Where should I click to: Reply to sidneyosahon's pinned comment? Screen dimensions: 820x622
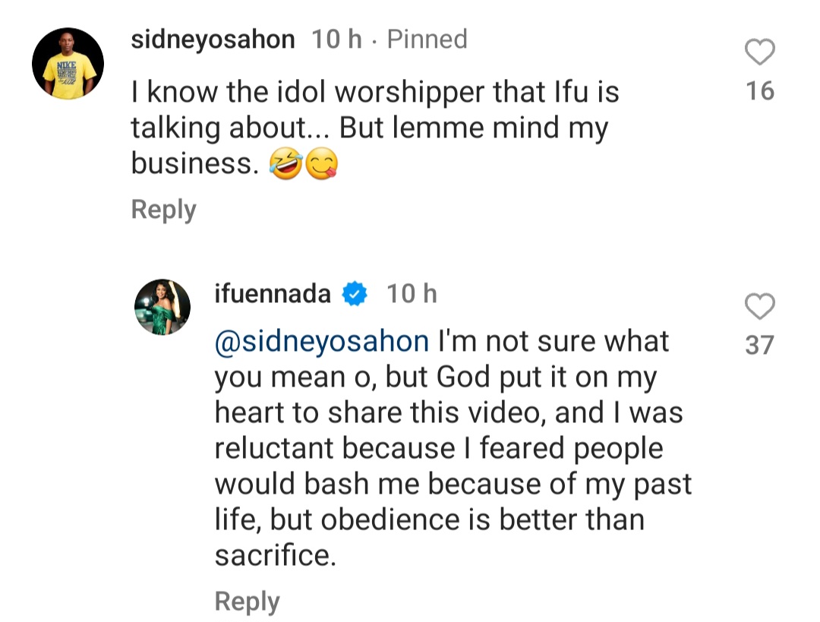pyautogui.click(x=163, y=210)
